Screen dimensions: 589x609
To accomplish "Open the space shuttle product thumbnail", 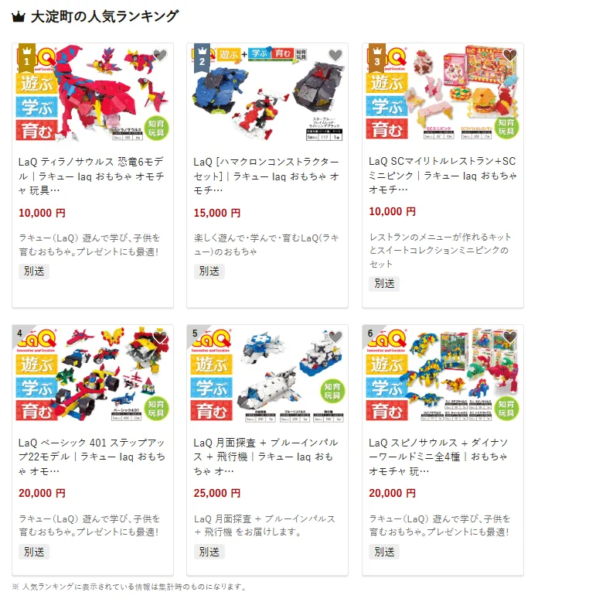I will coord(267,374).
